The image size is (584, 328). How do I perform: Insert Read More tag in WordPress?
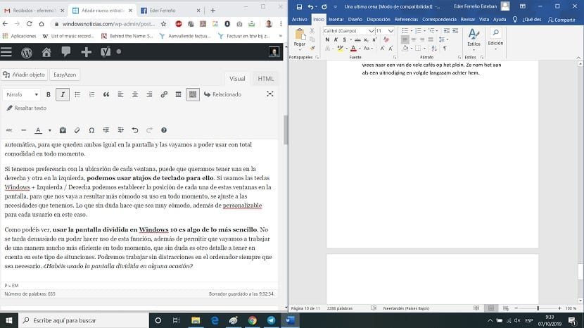click(179, 95)
